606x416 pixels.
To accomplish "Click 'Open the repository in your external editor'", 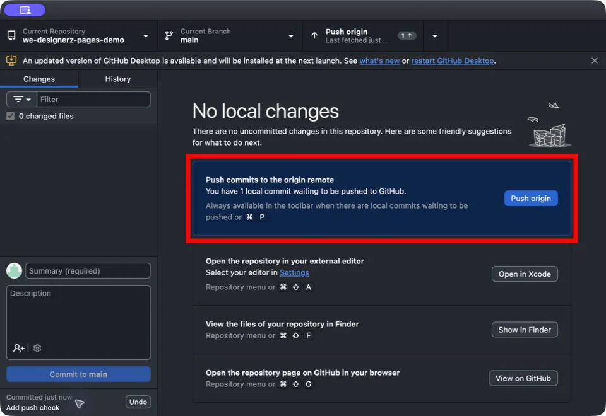I will click(285, 261).
